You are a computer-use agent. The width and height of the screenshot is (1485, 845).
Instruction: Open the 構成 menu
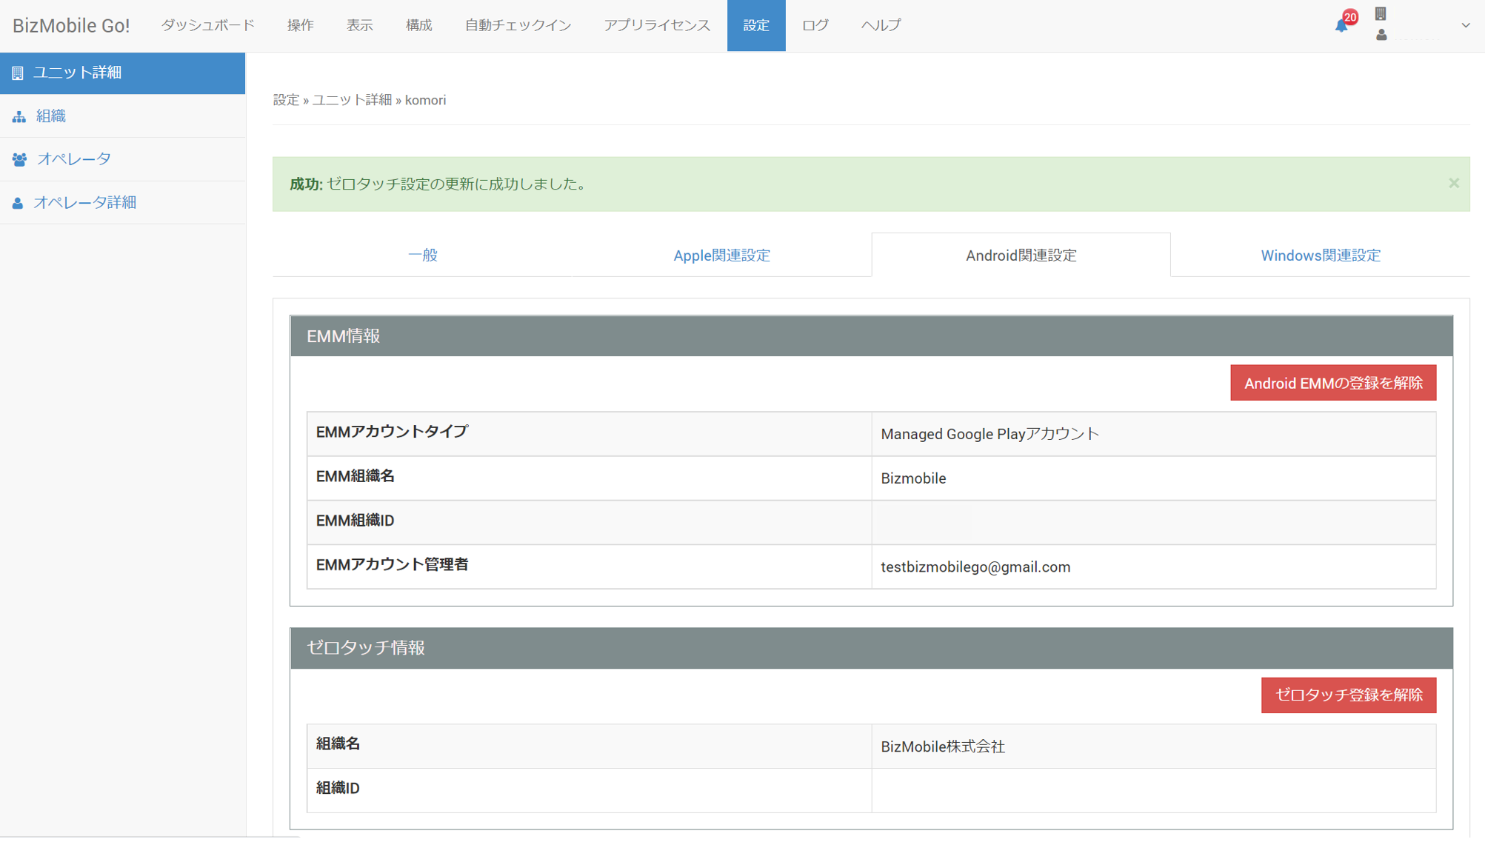(418, 25)
